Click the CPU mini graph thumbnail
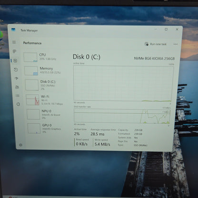Screen dimensions: 198x198 pos(30,57)
